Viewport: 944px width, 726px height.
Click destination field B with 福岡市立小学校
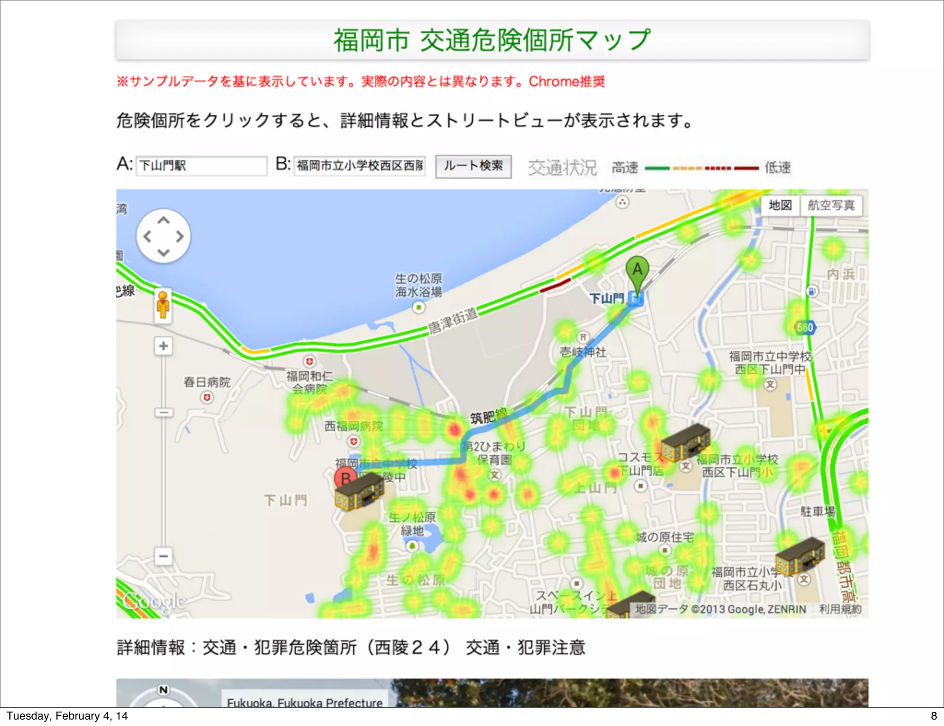coord(360,165)
